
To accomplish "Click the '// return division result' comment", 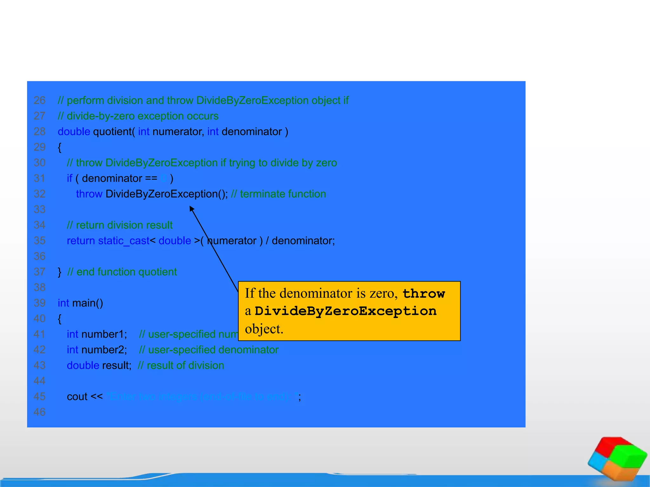I will (x=120, y=225).
